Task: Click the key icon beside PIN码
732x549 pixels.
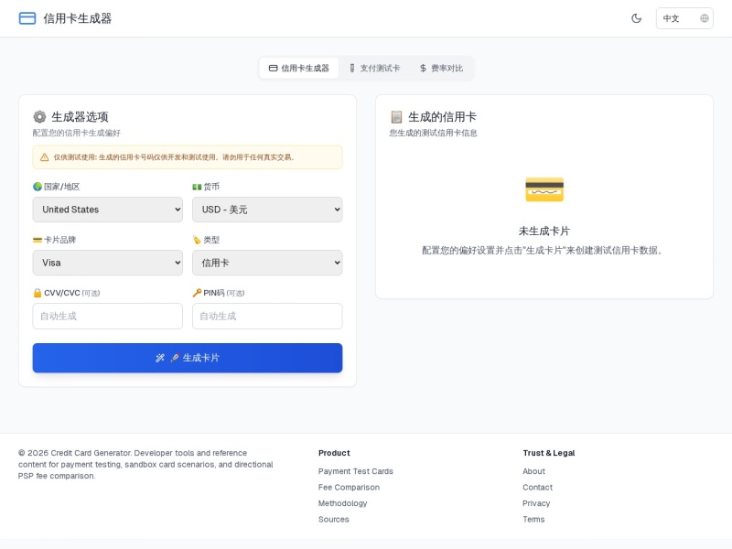Action: tap(197, 293)
